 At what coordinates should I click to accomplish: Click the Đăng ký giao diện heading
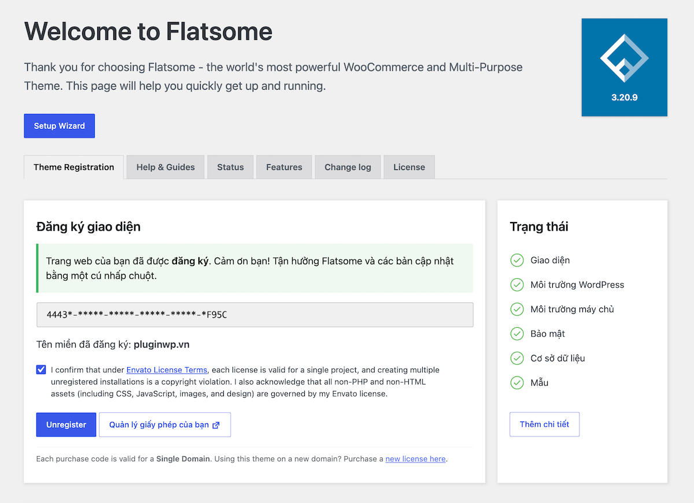point(88,227)
